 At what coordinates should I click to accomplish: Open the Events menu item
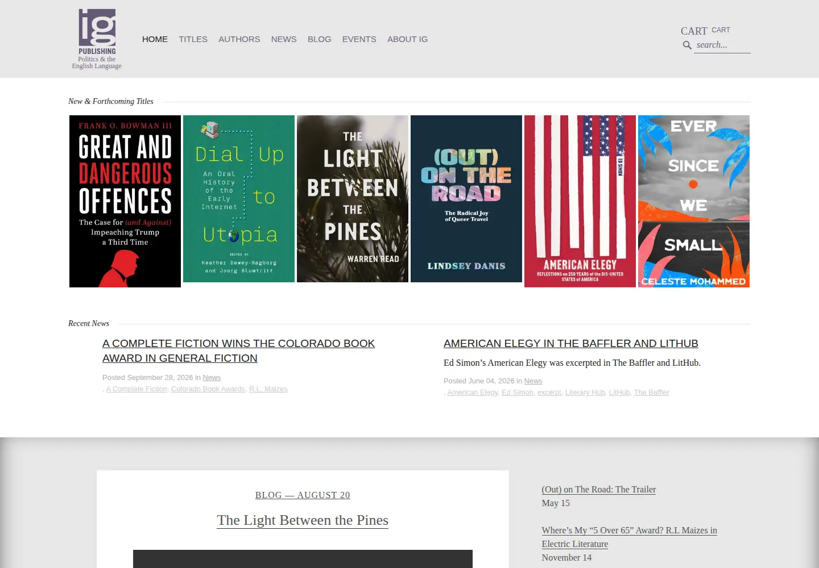pyautogui.click(x=359, y=39)
